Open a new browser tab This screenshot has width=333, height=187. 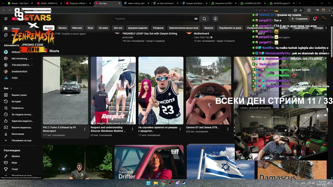pos(300,3)
